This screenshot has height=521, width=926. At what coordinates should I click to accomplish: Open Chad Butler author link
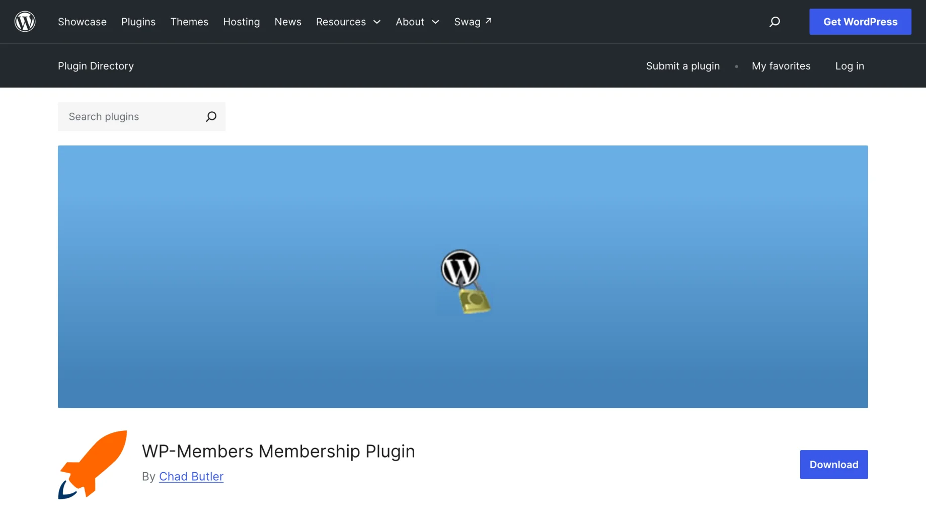point(191,477)
